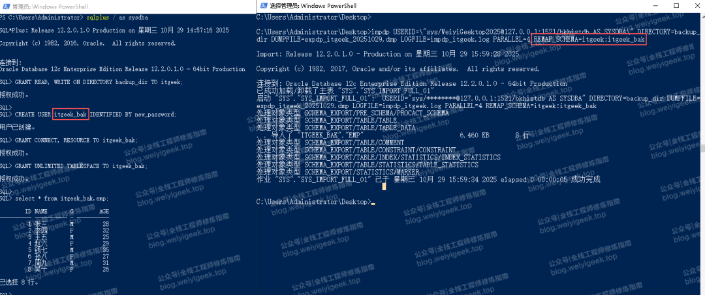Click age value 25 in row 3
The height and width of the screenshot is (295, 705).
106,237
